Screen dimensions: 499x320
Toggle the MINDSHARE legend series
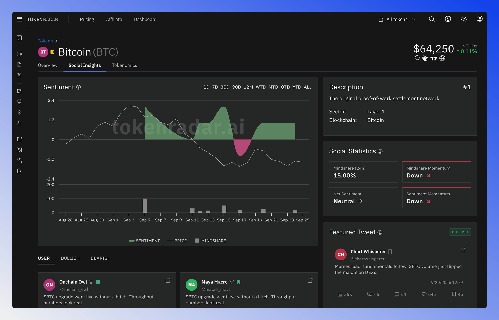(x=210, y=241)
